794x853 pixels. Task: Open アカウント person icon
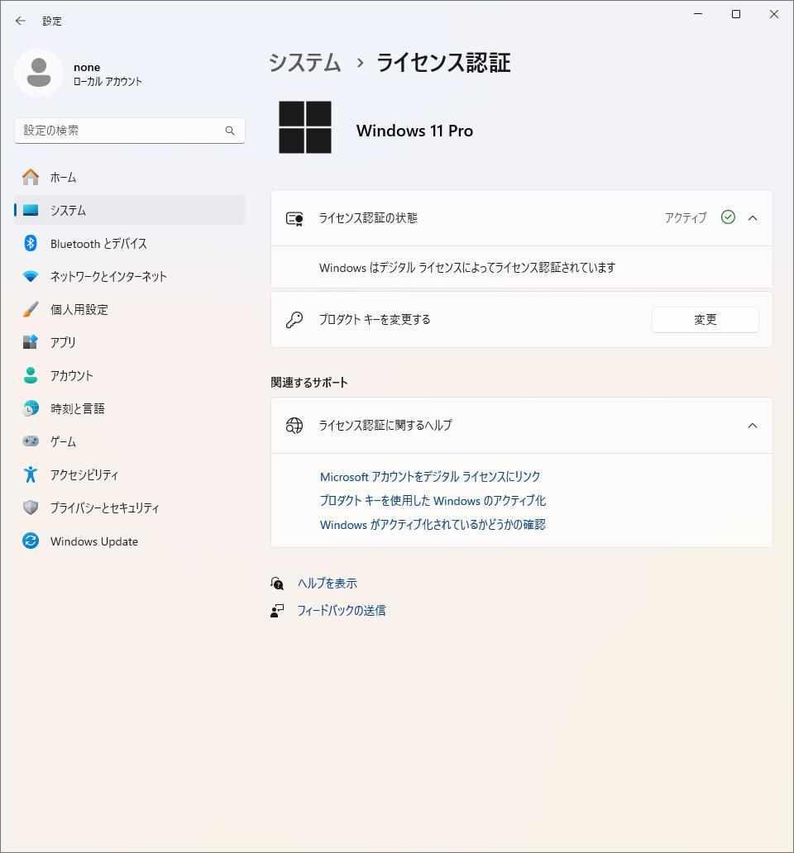pyautogui.click(x=31, y=375)
